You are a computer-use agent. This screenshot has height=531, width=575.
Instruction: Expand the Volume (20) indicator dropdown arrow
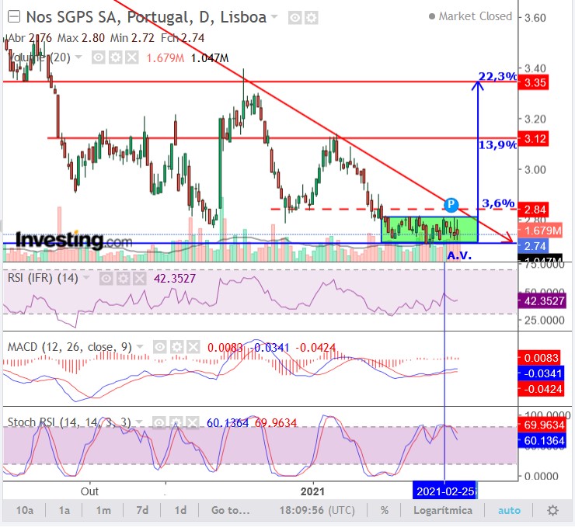pyautogui.click(x=78, y=57)
